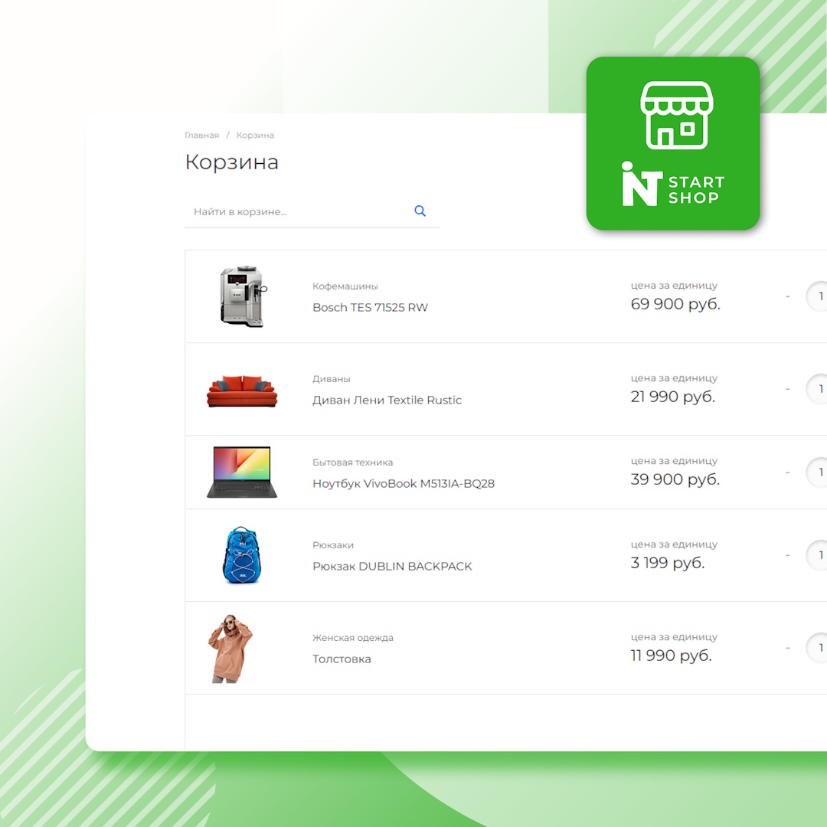Click the search magnifier icon in the cart
827x827 pixels.
click(420, 211)
